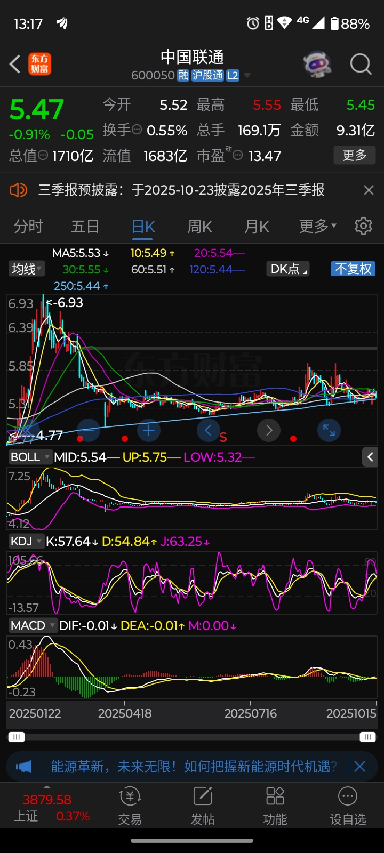
Task: Expand the 更多 chart period dropdown
Action: point(318,226)
